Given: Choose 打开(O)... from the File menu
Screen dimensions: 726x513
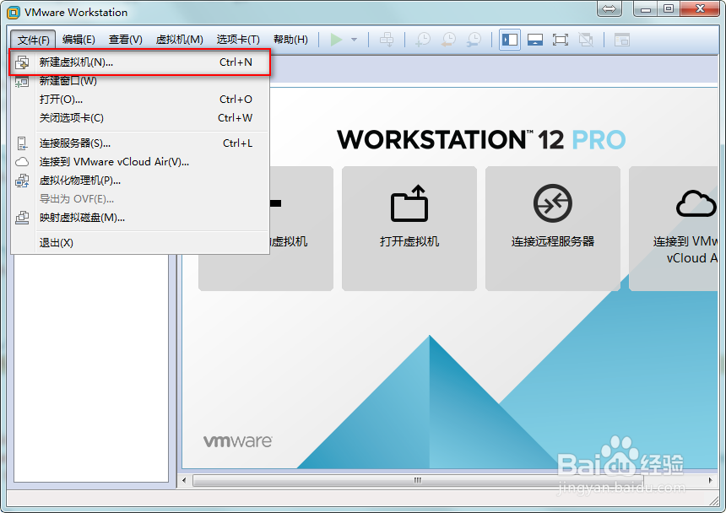Looking at the screenshot, I should tap(139, 100).
